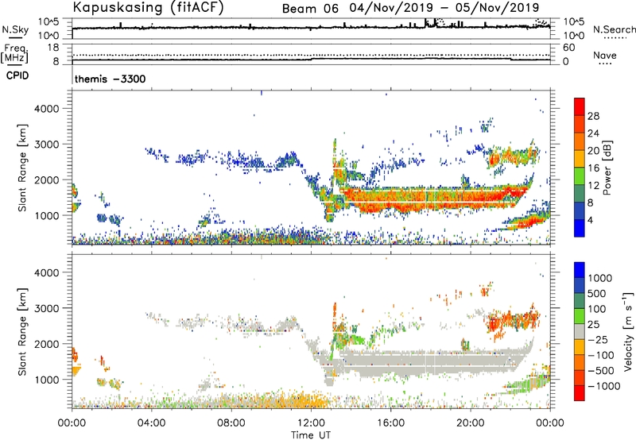Click the Time UT axis title
636x440 pixels.
pyautogui.click(x=311, y=435)
